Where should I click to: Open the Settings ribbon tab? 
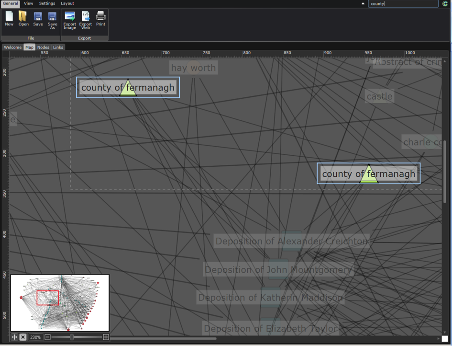click(x=47, y=3)
